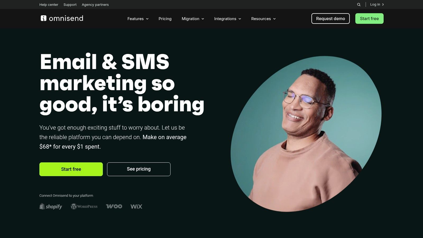
Task: Click the arrow next to Log in
Action: coord(383,4)
